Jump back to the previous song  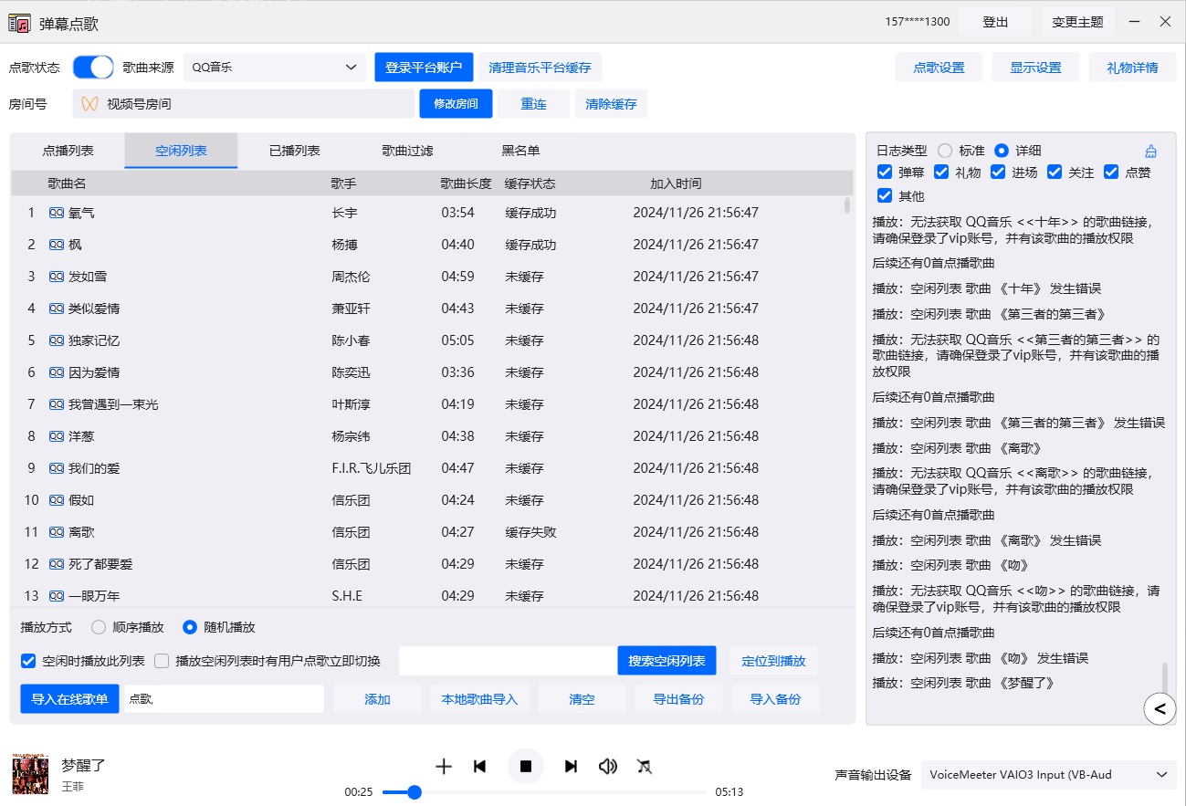coord(480,766)
